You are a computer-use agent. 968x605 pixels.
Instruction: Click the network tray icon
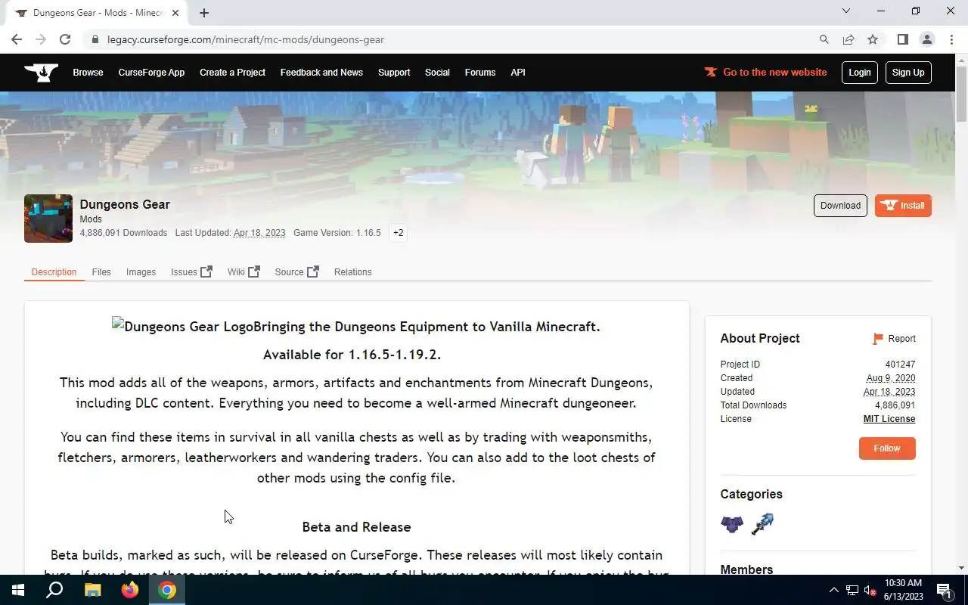coord(852,590)
